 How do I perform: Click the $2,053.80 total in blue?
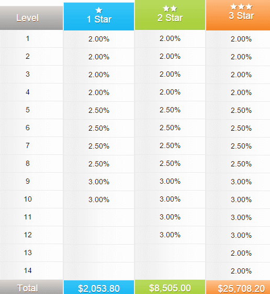point(99,288)
